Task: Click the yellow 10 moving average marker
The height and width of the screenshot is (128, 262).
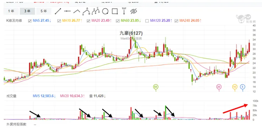Action: point(235,87)
